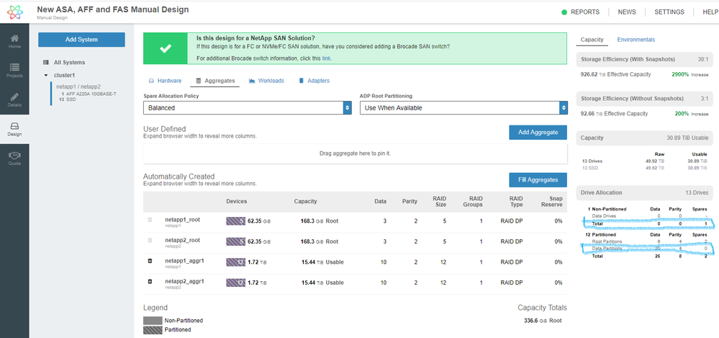The height and width of the screenshot is (338, 719).
Task: Open the Projects sidebar icon
Action: (x=14, y=70)
